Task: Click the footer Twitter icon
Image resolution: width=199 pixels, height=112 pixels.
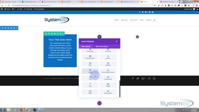Action: pos(138,78)
